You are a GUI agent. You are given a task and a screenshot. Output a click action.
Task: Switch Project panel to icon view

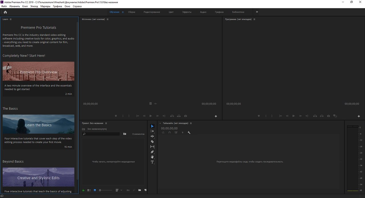tap(95, 190)
